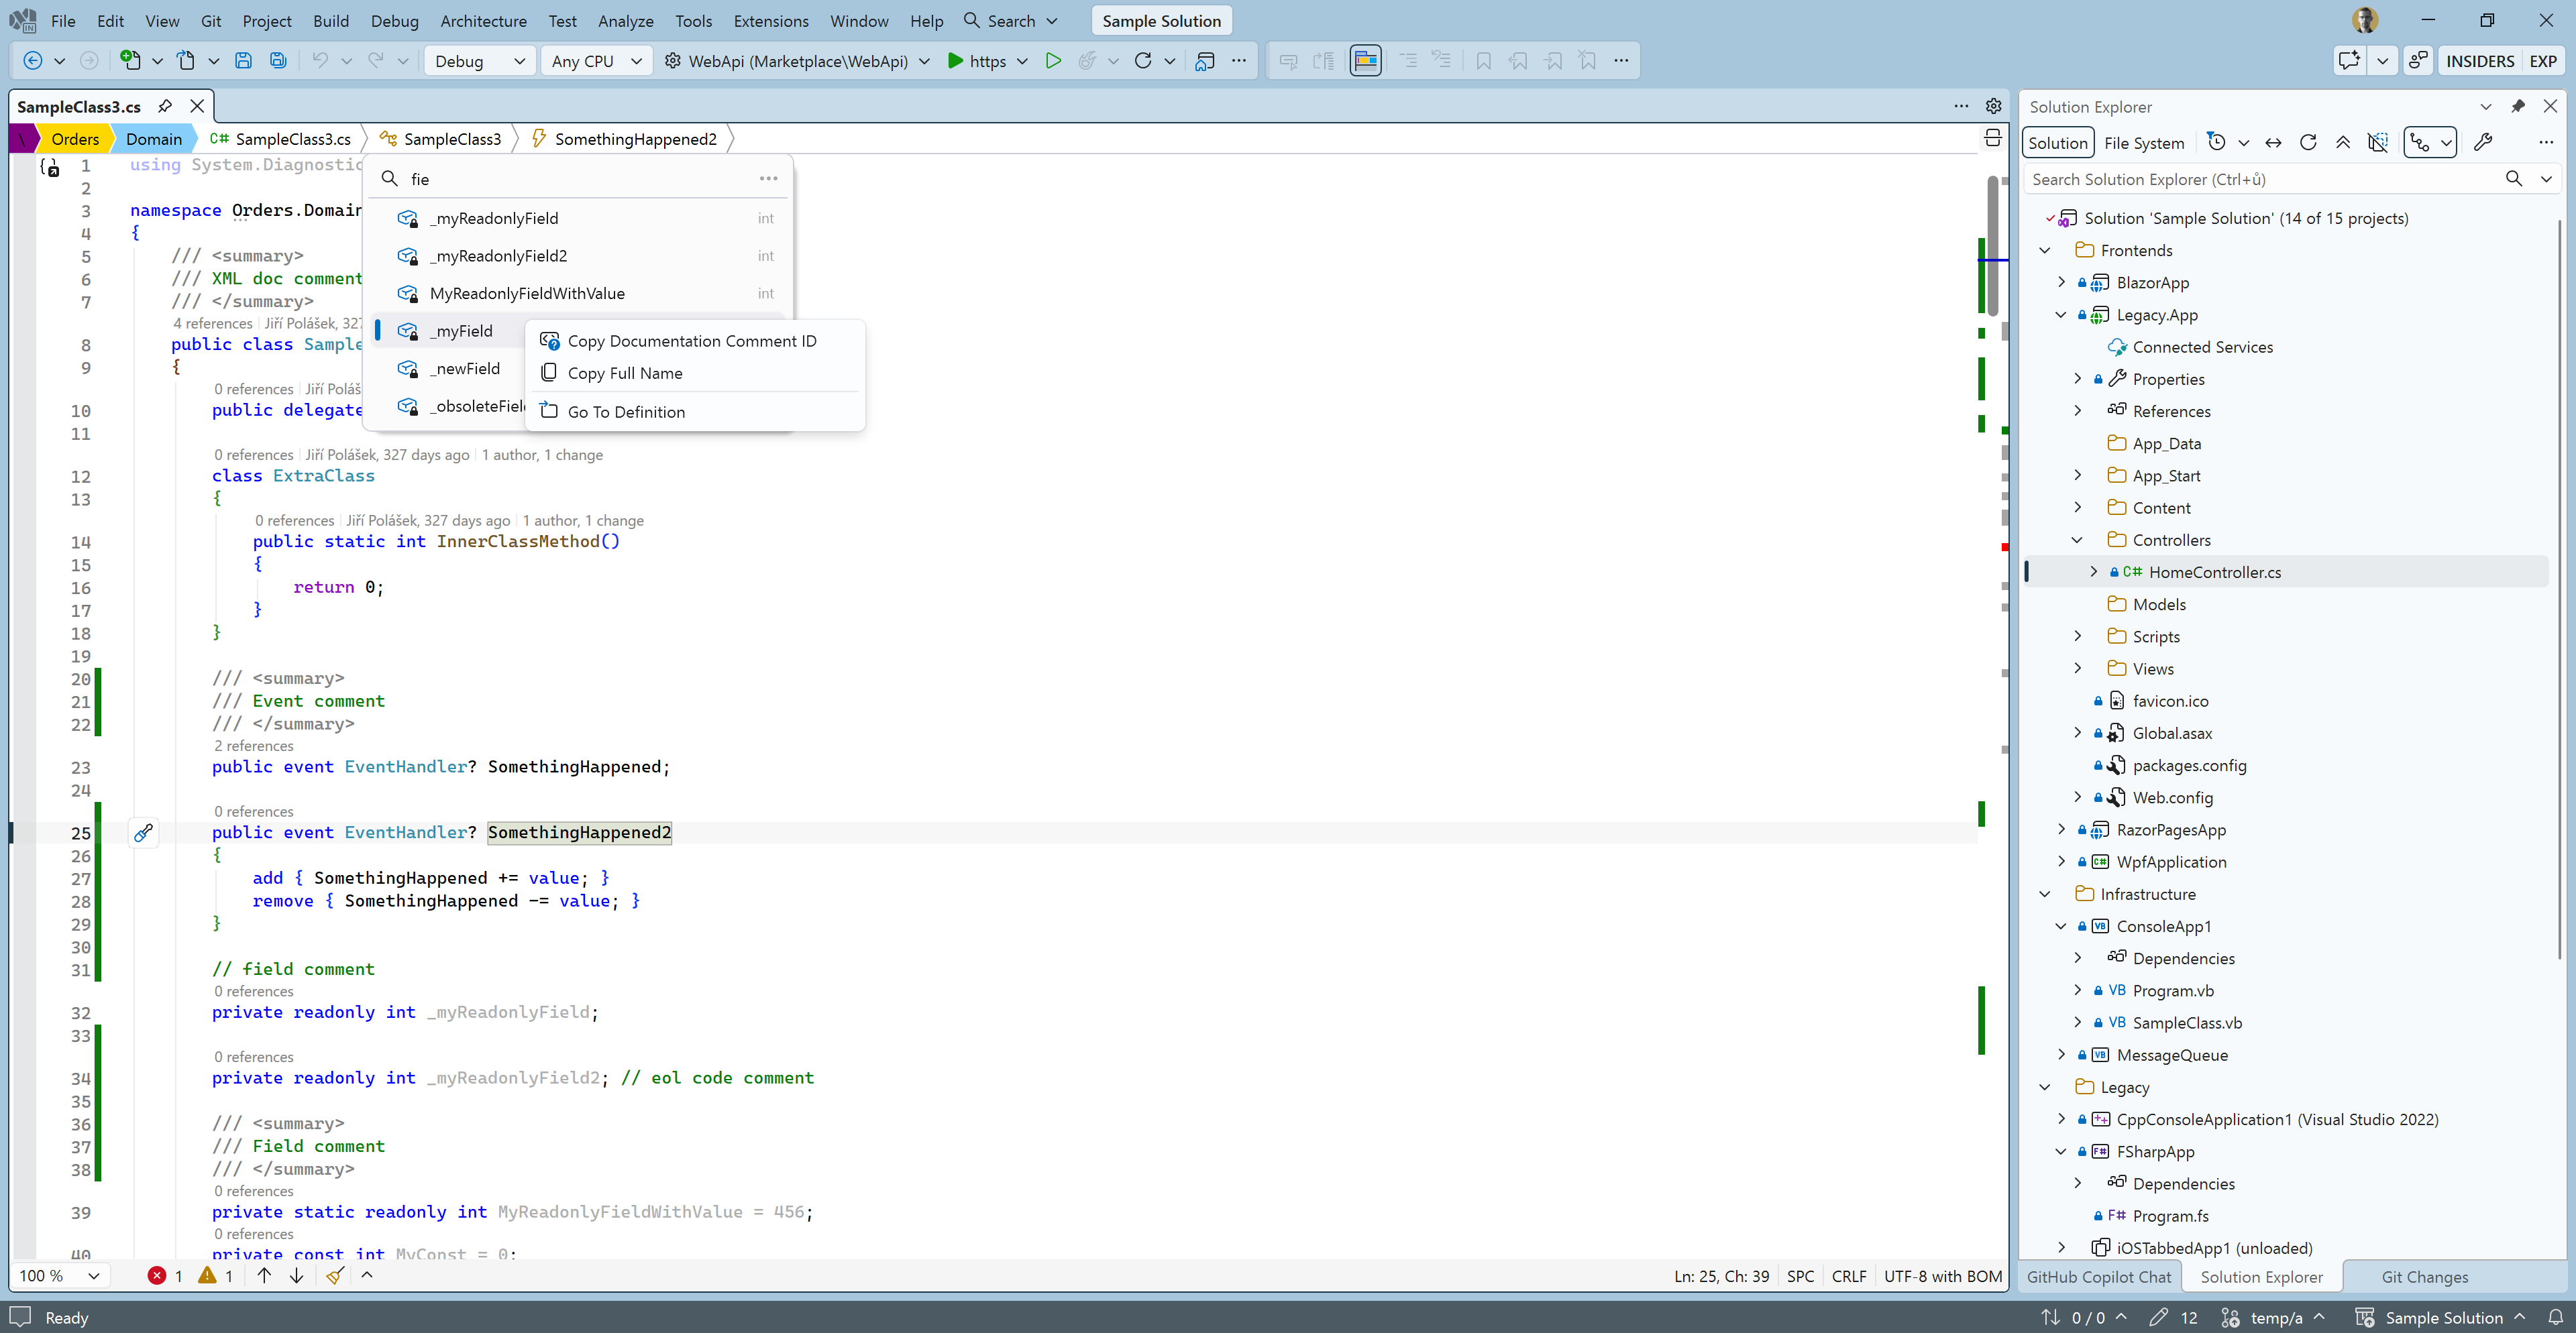Click the Save file toolbar icon

[x=243, y=61]
